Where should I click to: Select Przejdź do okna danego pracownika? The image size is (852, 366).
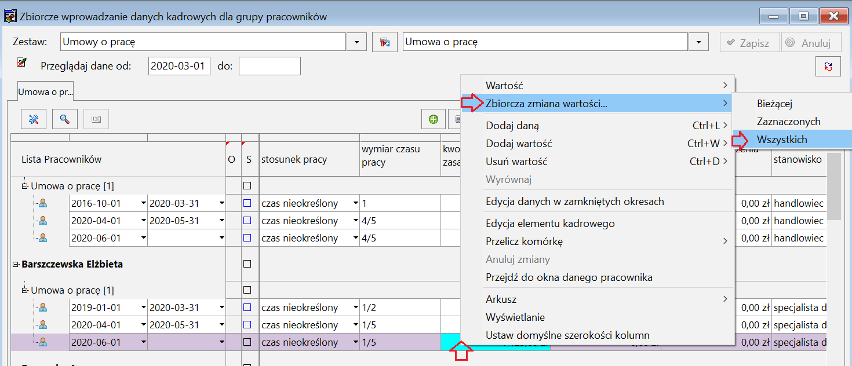coord(597,277)
